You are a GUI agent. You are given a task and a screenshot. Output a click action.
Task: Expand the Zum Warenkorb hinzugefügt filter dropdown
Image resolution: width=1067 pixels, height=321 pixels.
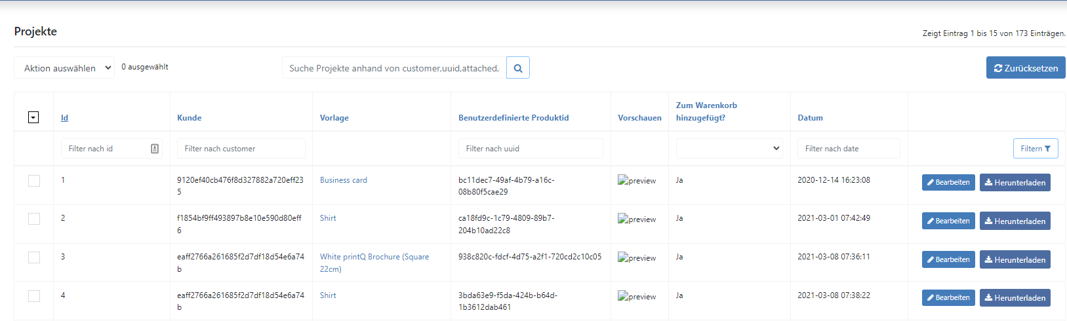tap(729, 149)
